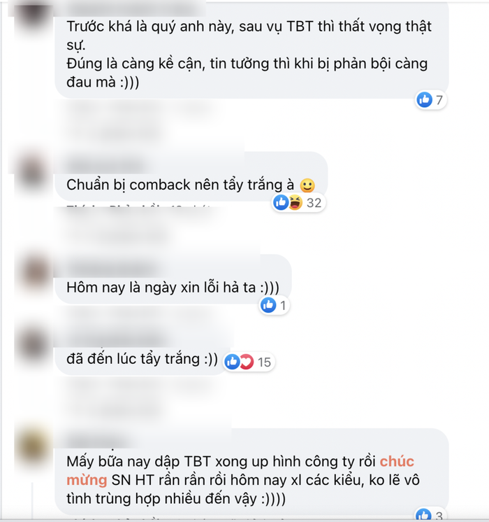
Task: Click the like reaction with 7 count
Action: coord(425,99)
